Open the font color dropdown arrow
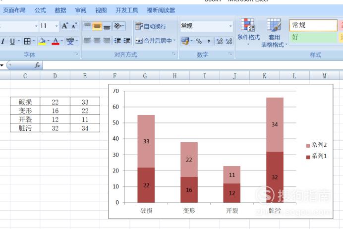343x229 pixels. (62, 41)
